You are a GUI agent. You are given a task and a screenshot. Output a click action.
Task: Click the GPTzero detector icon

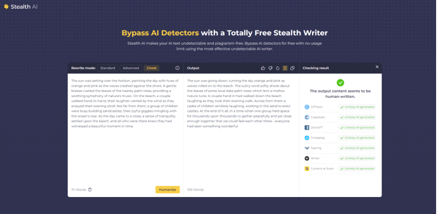[307, 107]
